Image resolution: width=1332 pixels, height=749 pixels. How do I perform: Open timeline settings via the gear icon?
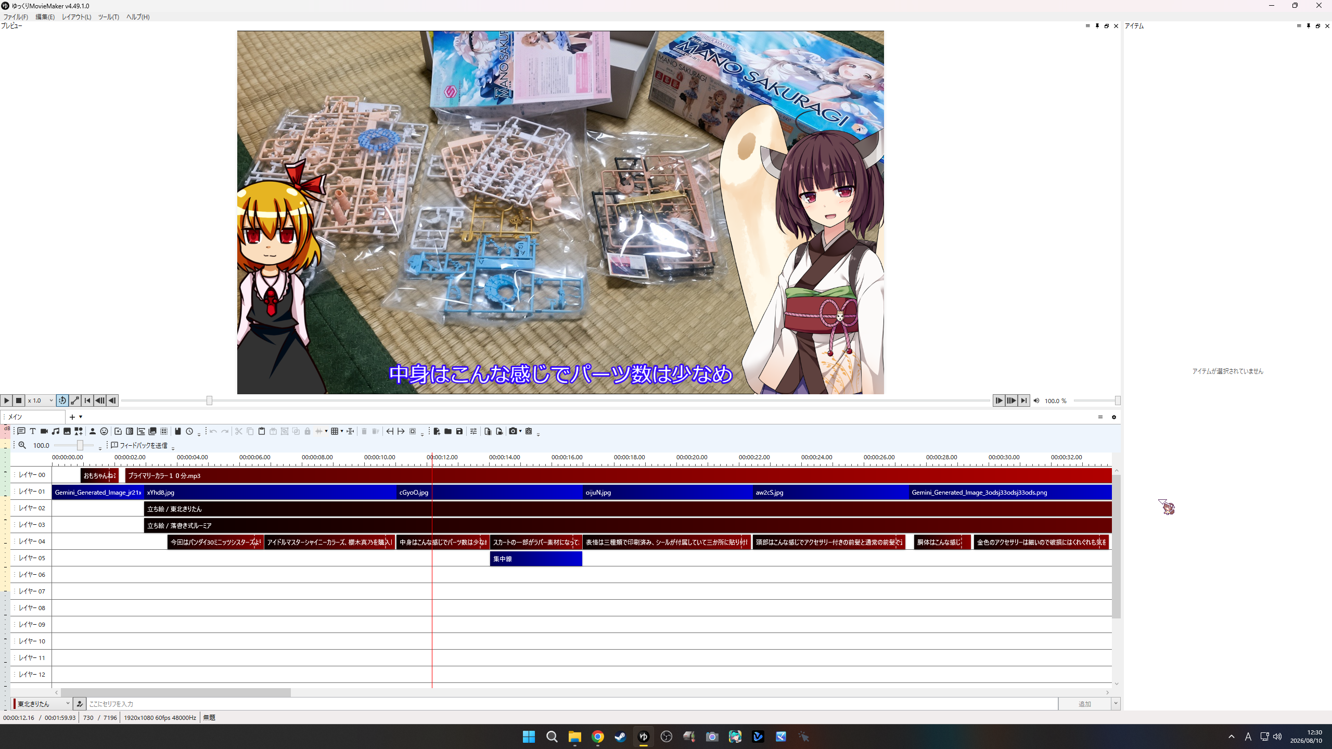click(1114, 417)
